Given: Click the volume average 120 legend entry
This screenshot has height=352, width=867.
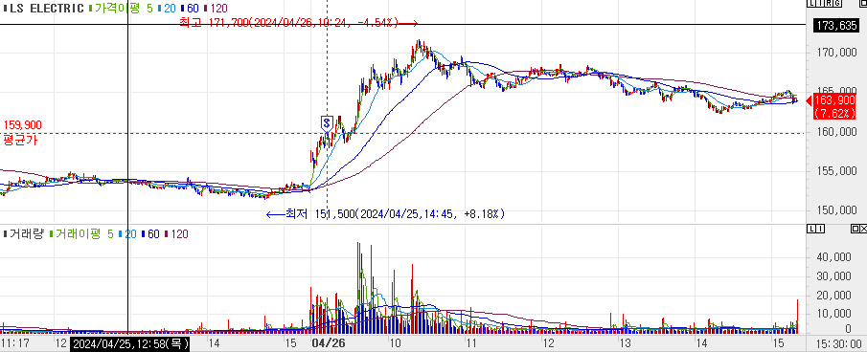Looking at the screenshot, I should pos(176,234).
